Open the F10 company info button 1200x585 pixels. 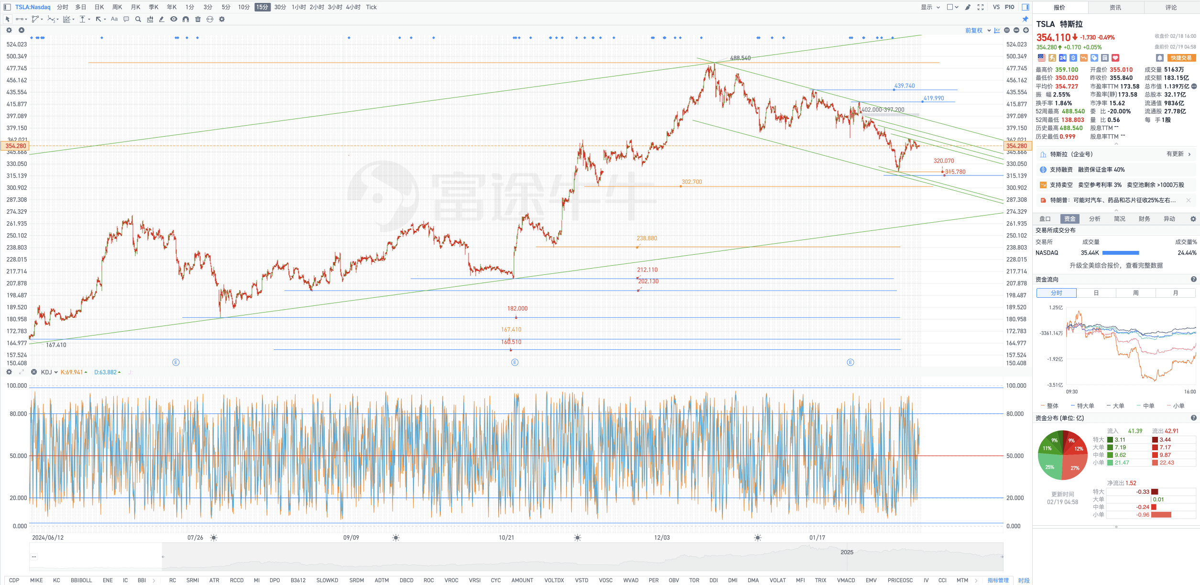tap(1009, 7)
